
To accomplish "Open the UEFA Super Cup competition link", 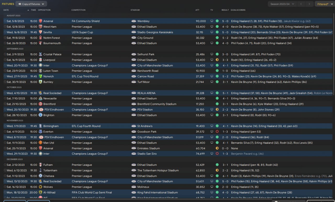I will click(x=82, y=32).
